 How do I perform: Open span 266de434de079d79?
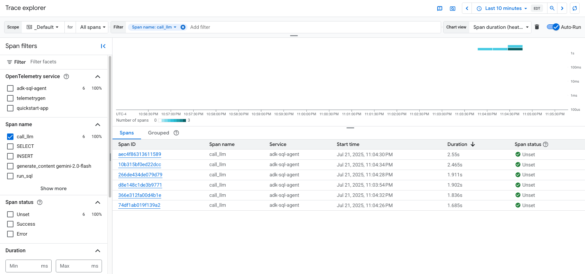pos(140,175)
